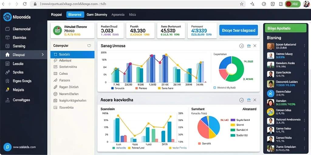Click the blue star avatar in Bisning list

coord(271,93)
